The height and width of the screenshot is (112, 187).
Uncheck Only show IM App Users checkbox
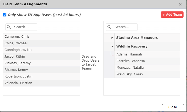pyautogui.click(x=5, y=15)
